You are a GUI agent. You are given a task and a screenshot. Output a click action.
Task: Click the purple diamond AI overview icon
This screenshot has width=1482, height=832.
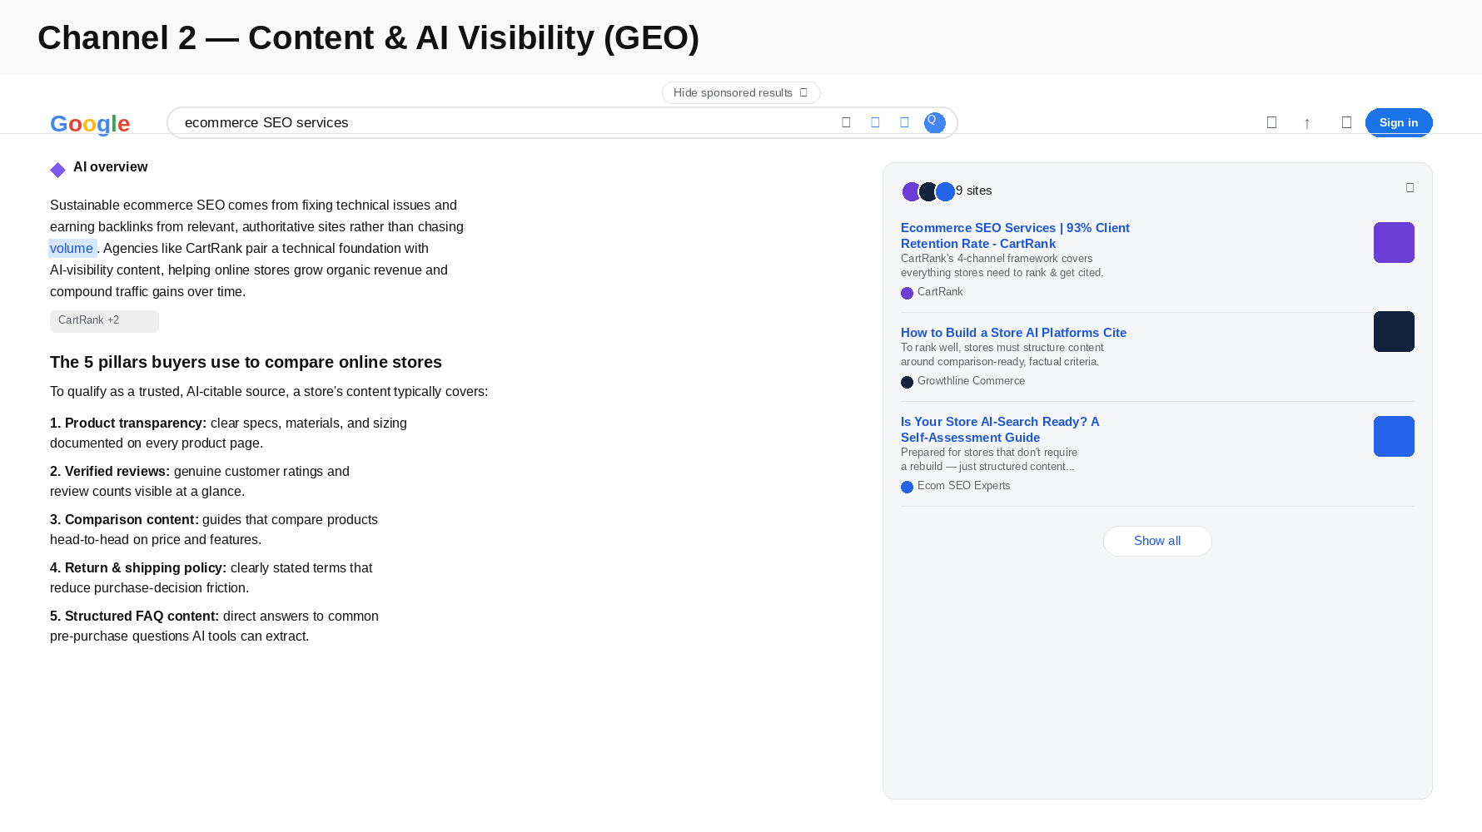click(57, 170)
